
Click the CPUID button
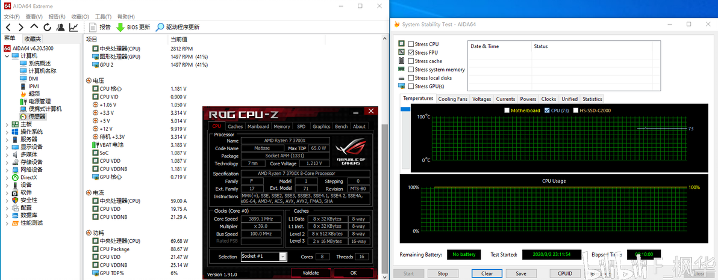pyautogui.click(x=564, y=273)
